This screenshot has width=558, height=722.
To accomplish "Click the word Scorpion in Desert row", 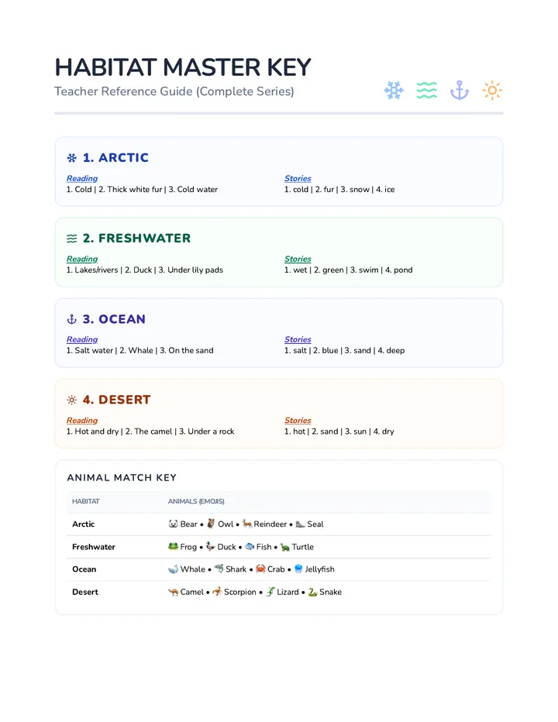I will tap(240, 592).
